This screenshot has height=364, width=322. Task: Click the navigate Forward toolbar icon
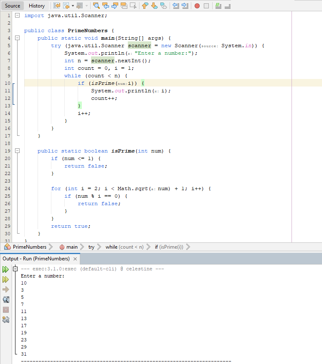point(80,5)
